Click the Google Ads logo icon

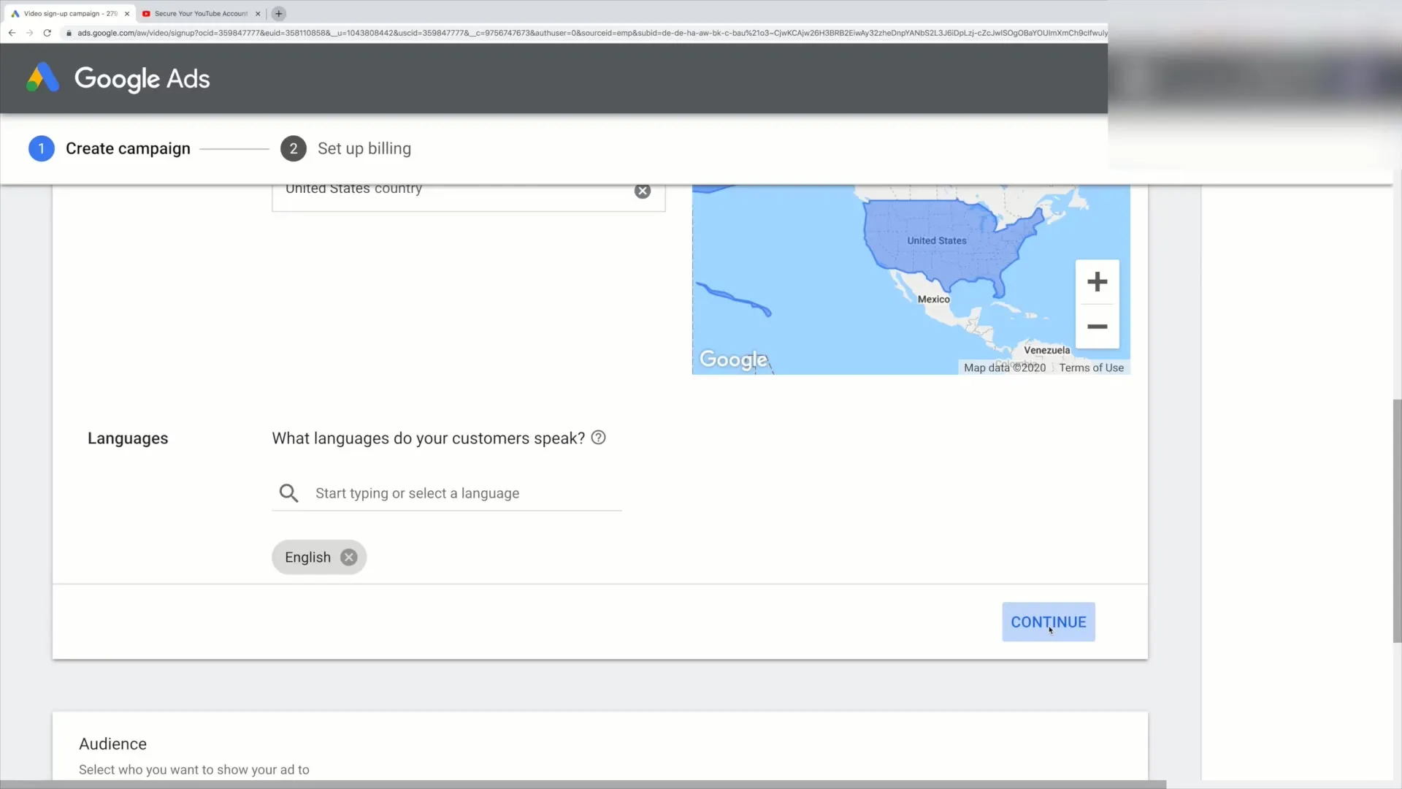click(x=42, y=78)
